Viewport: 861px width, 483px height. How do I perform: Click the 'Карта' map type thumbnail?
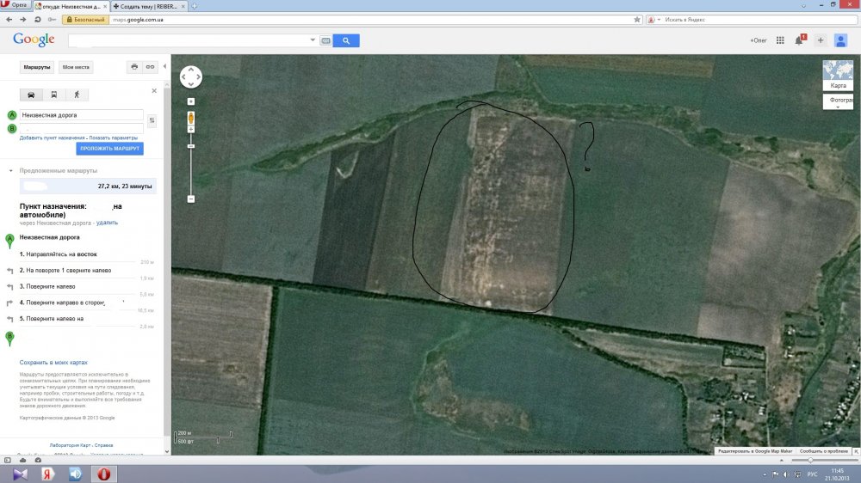tap(838, 76)
